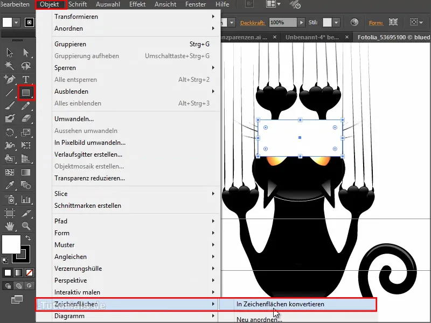Set paint mode to Gradient
431x323 pixels.
point(18,272)
